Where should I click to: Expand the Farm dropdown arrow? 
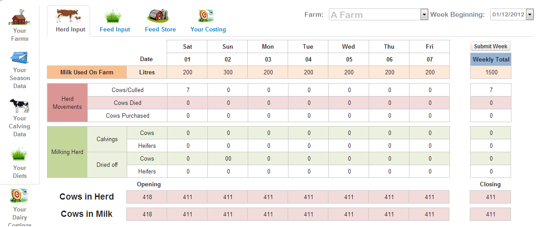click(424, 15)
